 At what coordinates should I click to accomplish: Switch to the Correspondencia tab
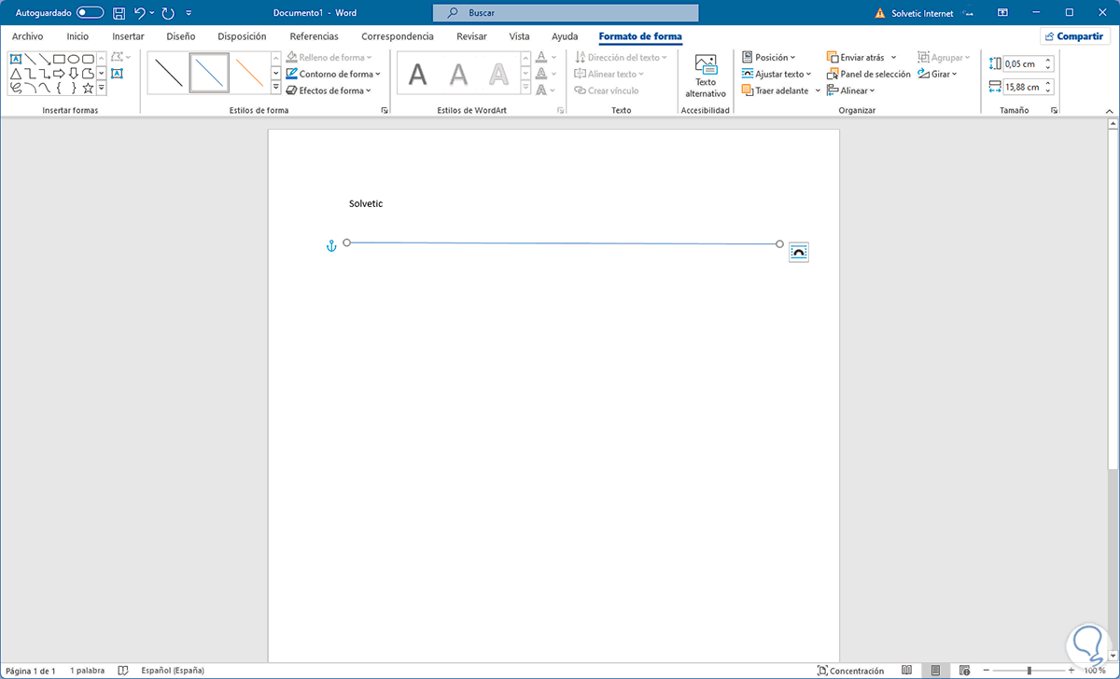click(398, 36)
